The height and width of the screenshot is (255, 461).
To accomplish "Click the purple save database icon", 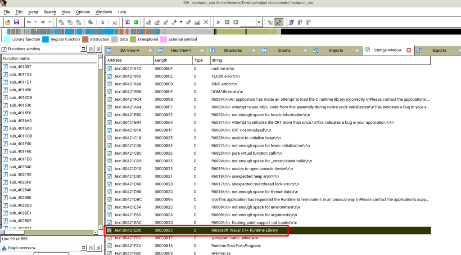I will click(17, 22).
